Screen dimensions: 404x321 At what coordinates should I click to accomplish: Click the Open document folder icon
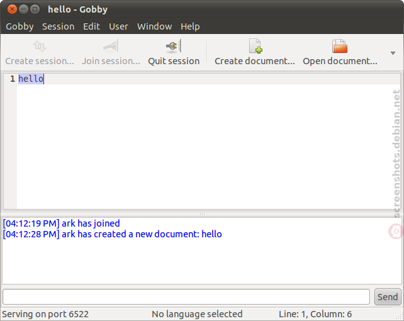[340, 47]
